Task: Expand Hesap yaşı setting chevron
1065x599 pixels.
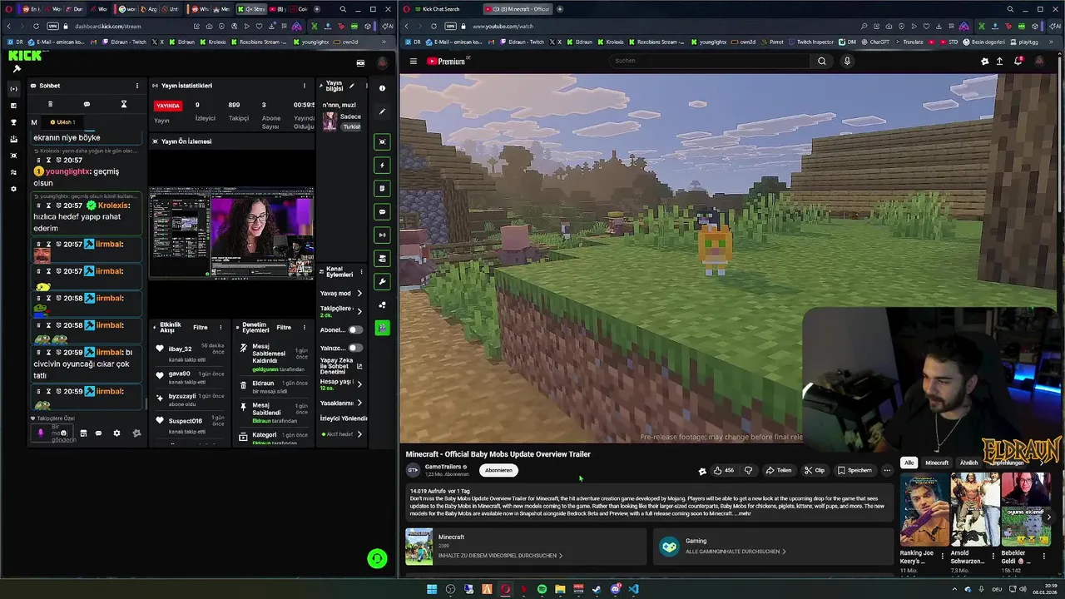Action: coord(359,384)
